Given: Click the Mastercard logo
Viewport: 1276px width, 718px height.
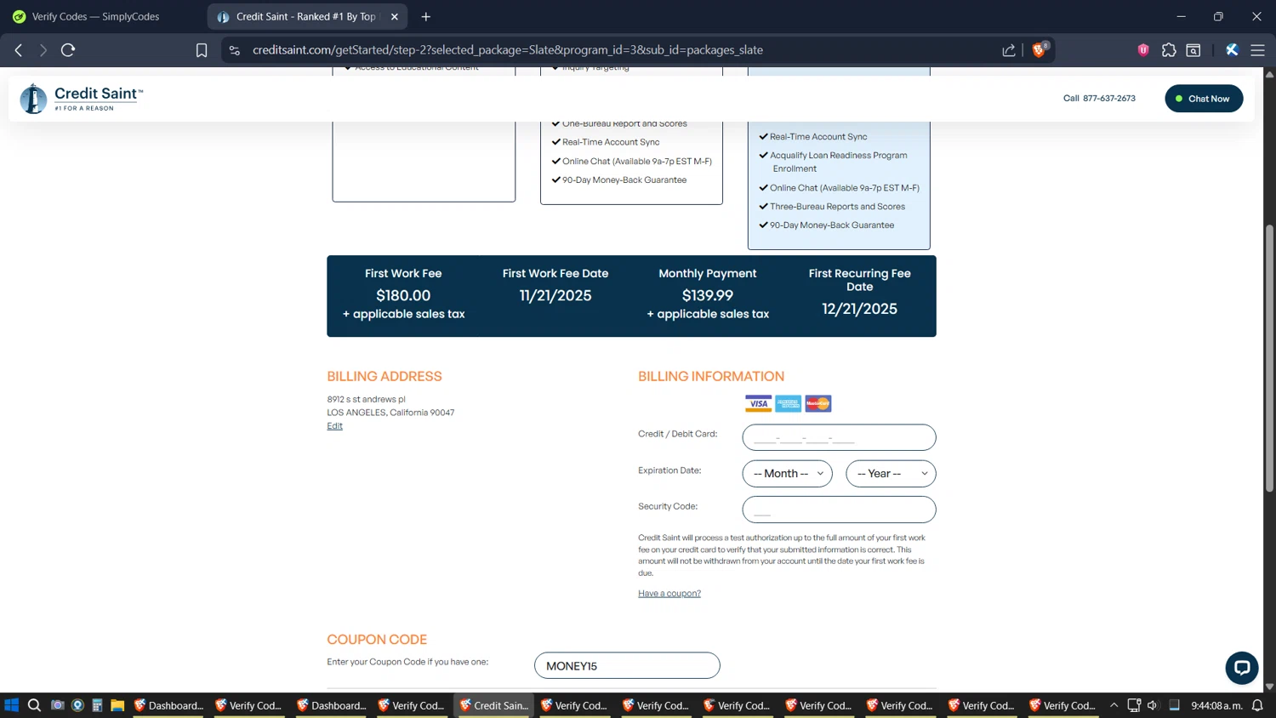Looking at the screenshot, I should [x=817, y=403].
